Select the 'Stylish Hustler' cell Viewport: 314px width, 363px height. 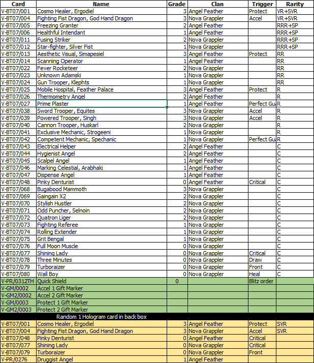[102, 203]
